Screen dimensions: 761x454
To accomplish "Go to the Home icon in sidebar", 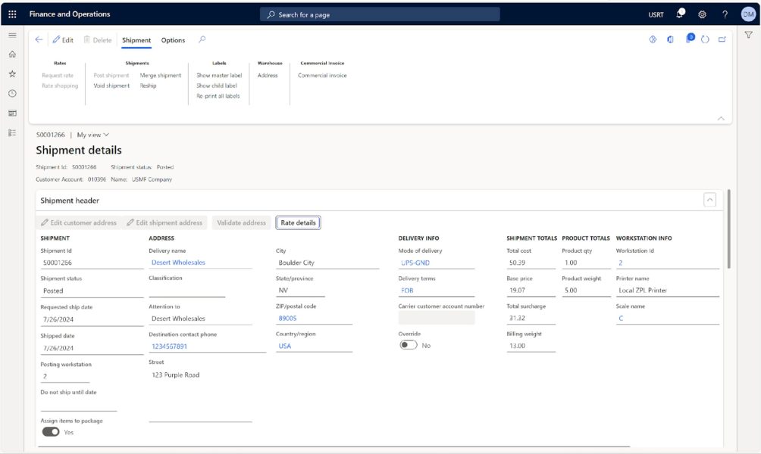I will [11, 54].
